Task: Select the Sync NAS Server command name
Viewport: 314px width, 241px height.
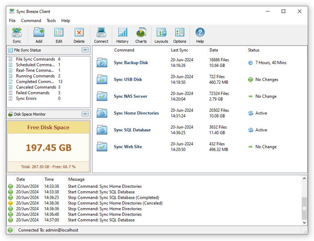Action: 130,96
